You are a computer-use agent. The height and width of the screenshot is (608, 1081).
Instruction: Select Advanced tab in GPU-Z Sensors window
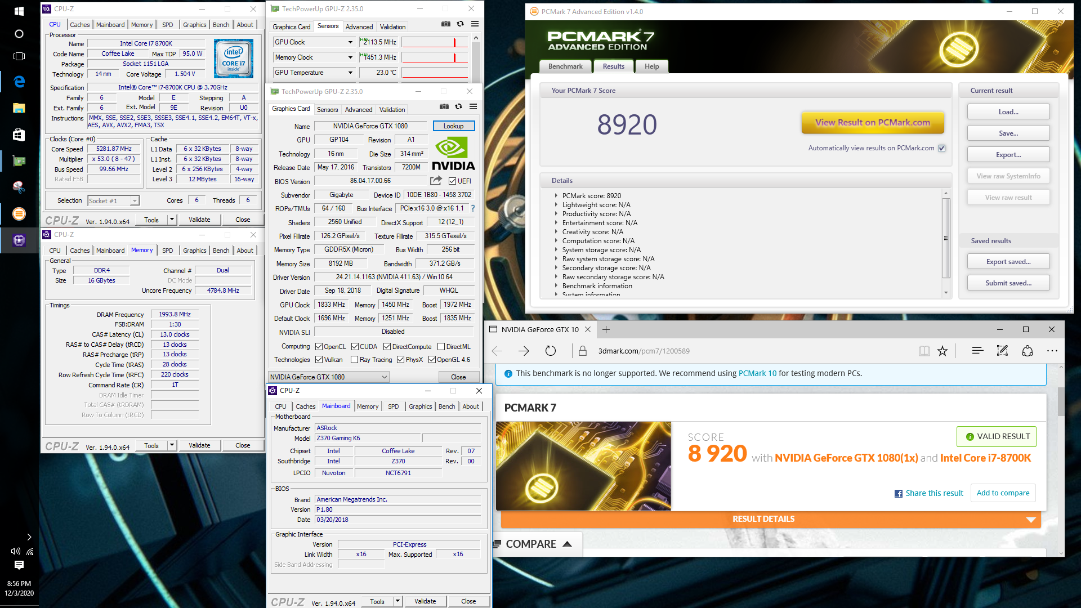click(x=359, y=27)
